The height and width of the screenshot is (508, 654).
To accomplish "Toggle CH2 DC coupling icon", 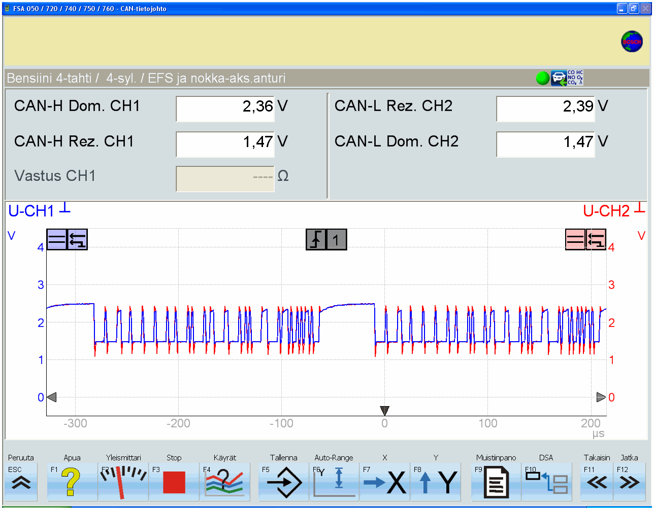I will pos(575,240).
